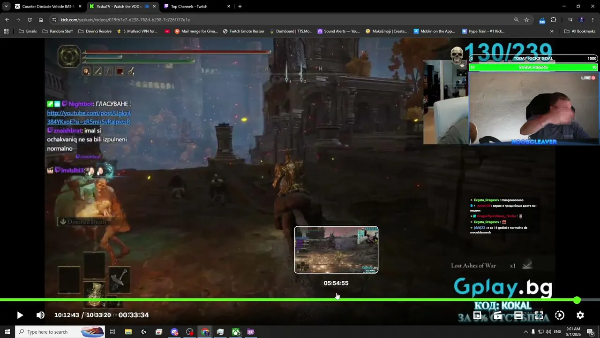Enter fullscreen mode in the video player
The image size is (600, 338).
[539, 315]
